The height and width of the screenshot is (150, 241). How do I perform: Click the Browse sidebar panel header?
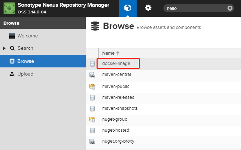pyautogui.click(x=43, y=23)
